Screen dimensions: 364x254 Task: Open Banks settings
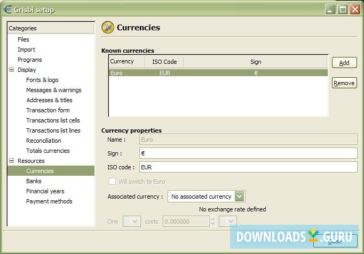(x=34, y=181)
